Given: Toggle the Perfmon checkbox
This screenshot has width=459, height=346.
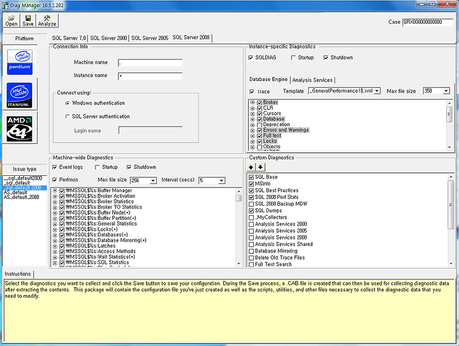Looking at the screenshot, I should 55,180.
